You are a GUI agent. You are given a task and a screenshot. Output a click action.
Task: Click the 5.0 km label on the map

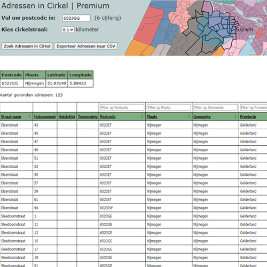245,29
